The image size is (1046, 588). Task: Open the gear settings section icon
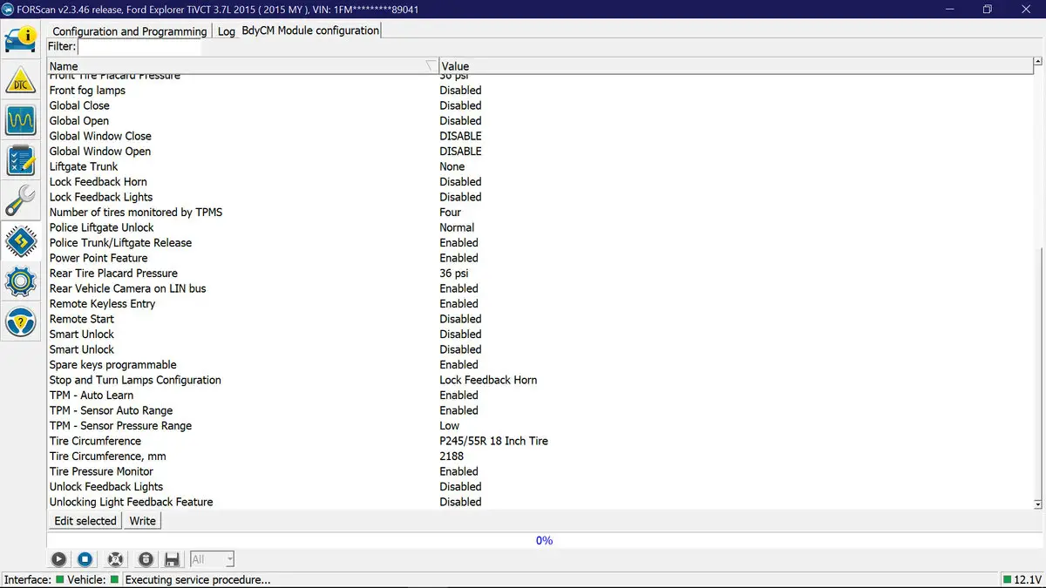(21, 280)
